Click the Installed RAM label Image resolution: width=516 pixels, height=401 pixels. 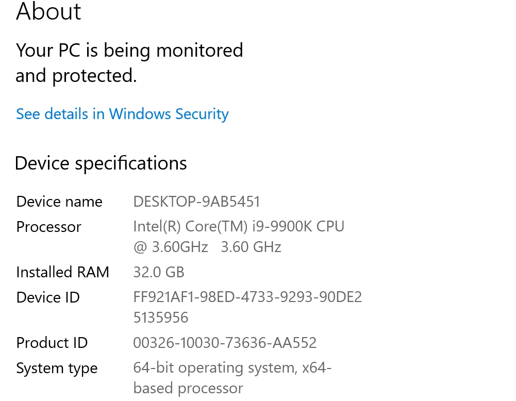62,272
